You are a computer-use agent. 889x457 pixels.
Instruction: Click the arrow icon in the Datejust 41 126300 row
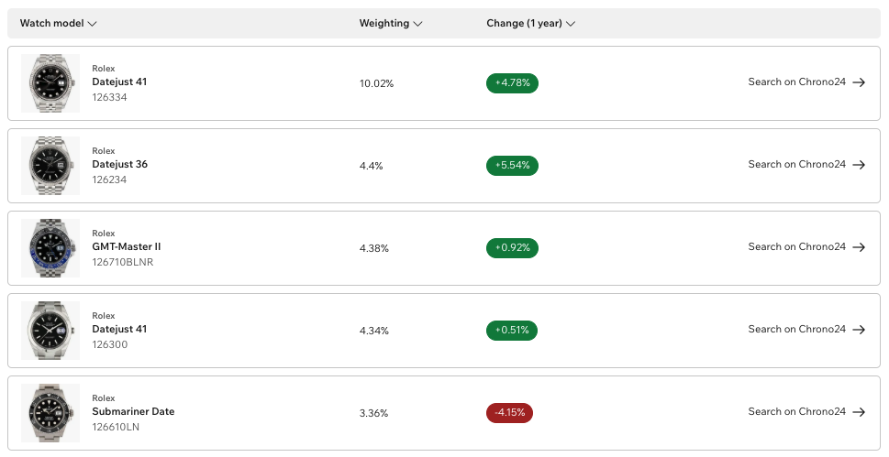[x=859, y=330]
